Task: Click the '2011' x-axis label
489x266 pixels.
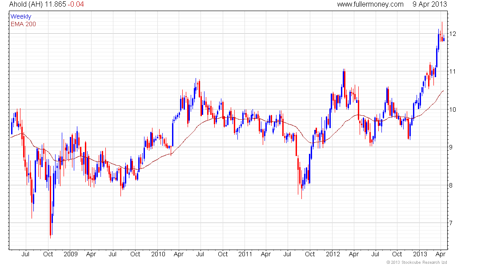Action: point(245,254)
